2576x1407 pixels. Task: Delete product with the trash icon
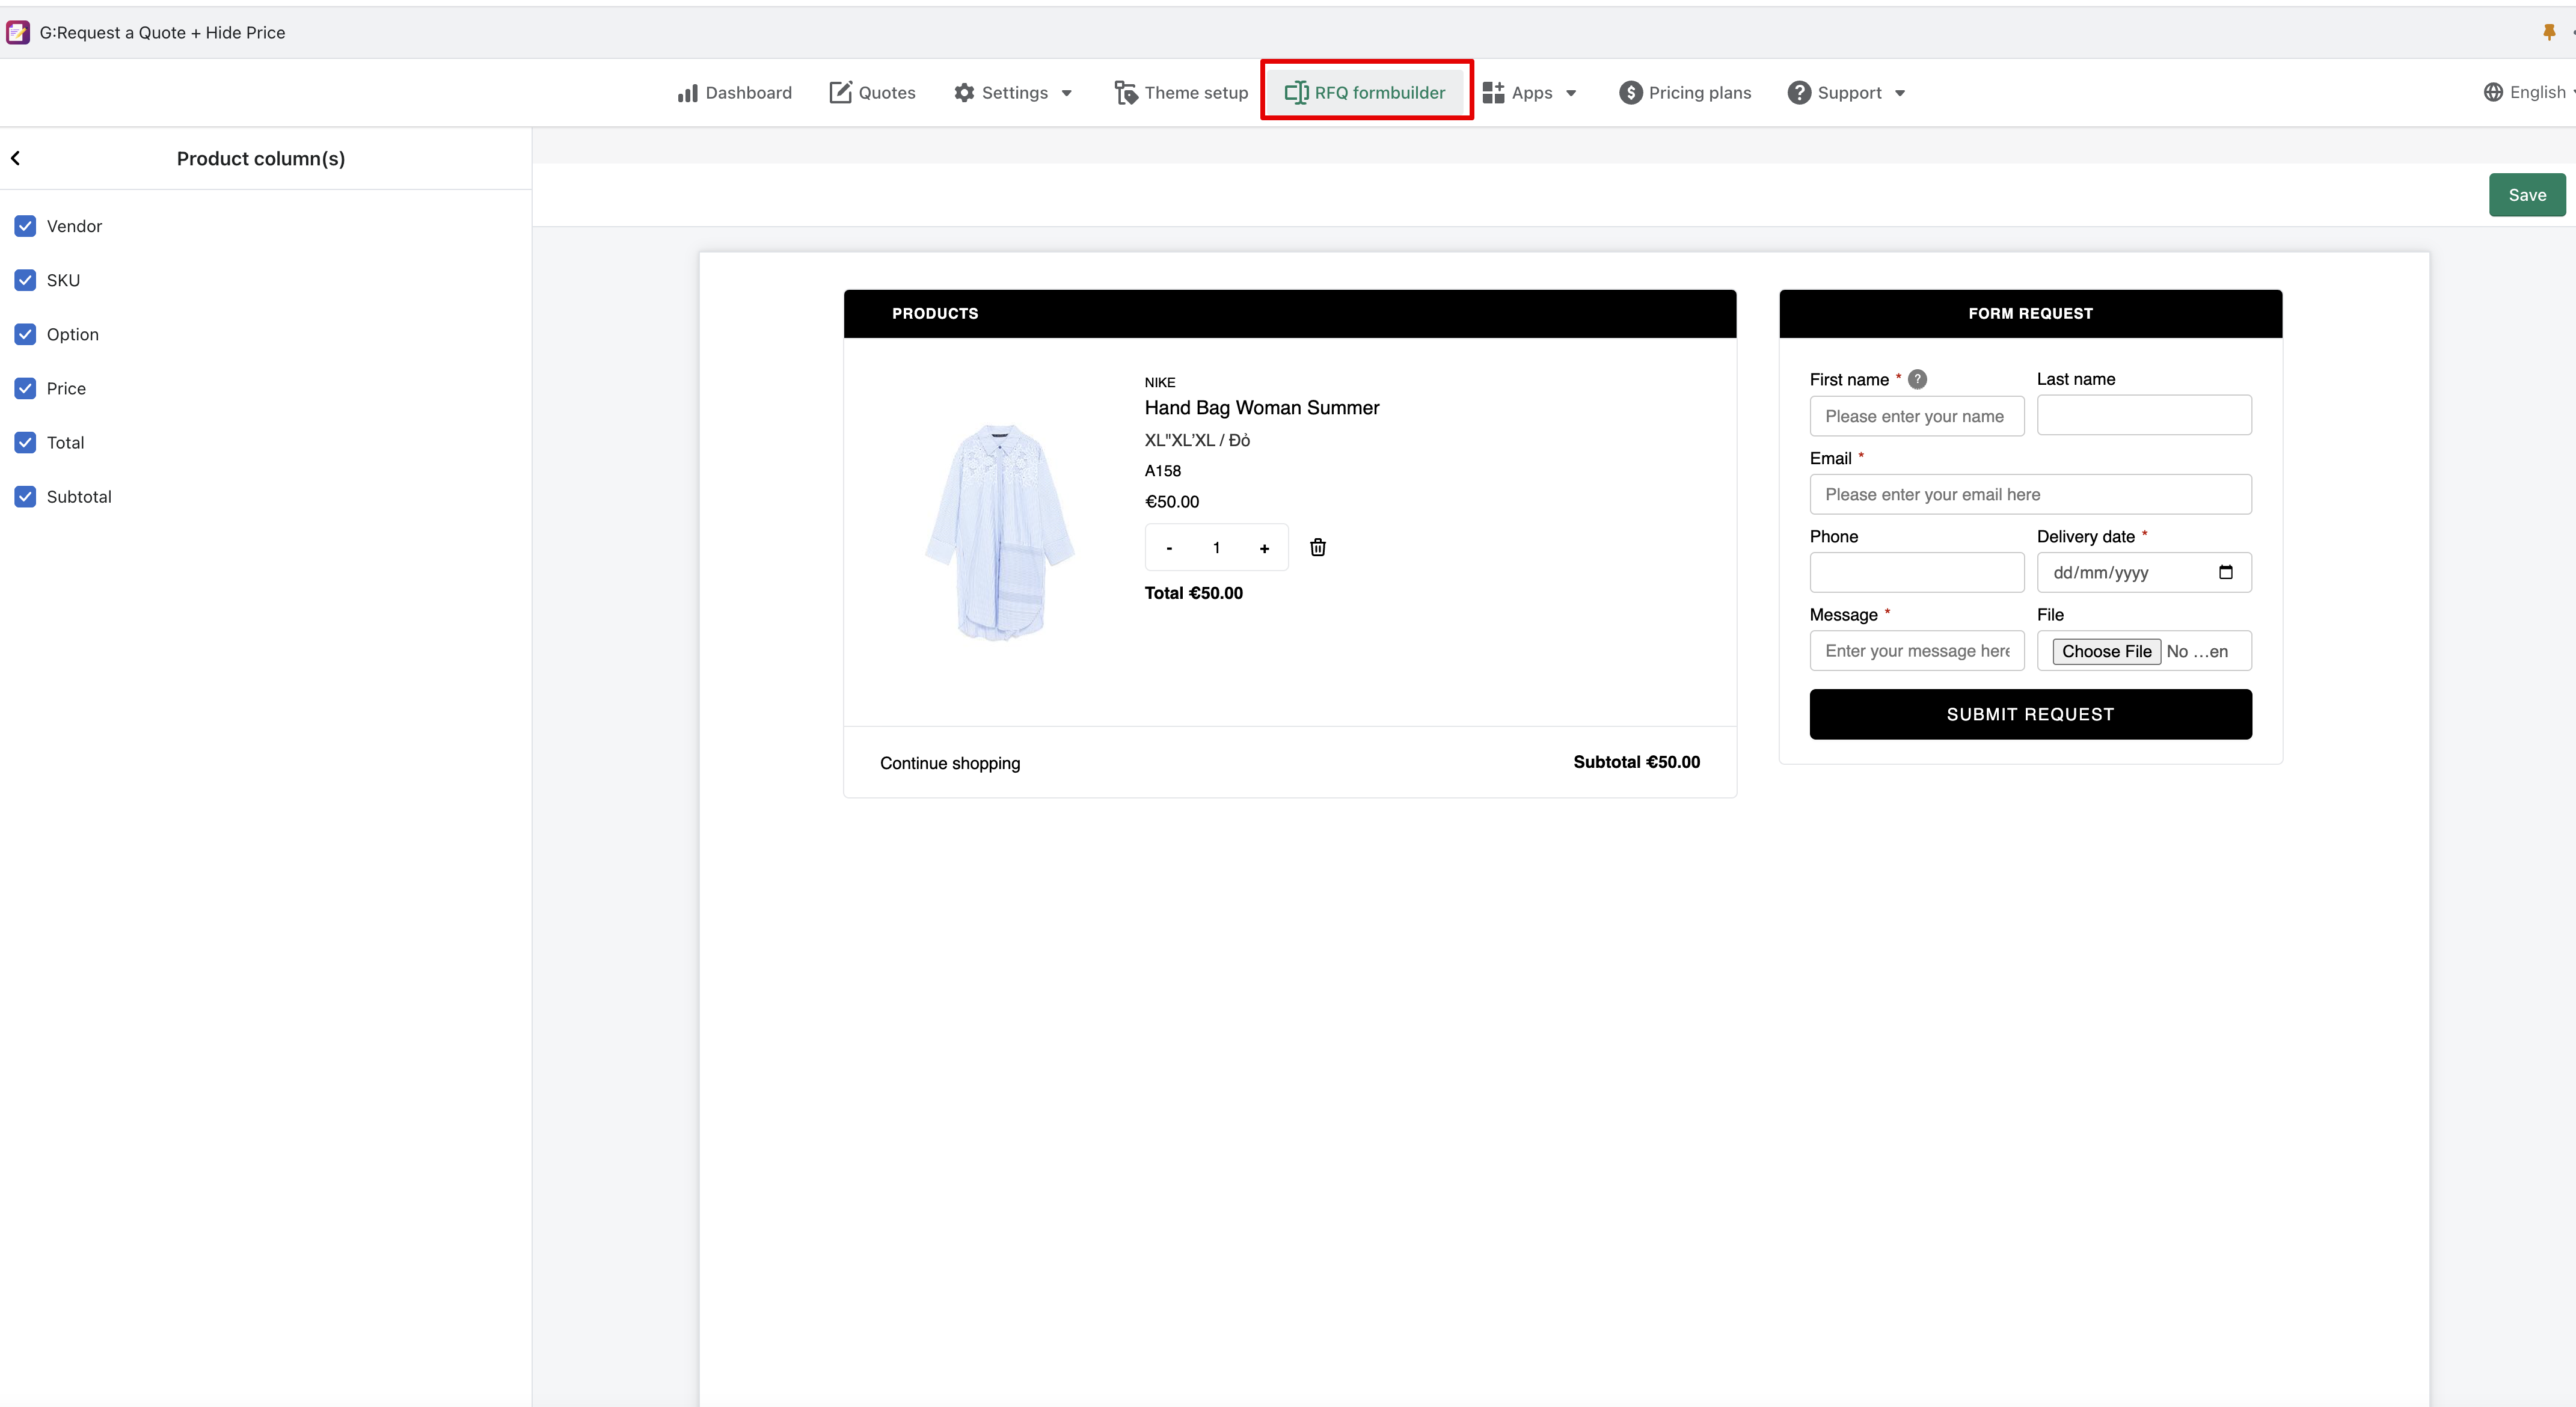(1317, 547)
